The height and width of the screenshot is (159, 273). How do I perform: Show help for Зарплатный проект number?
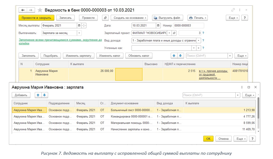click(x=203, y=33)
